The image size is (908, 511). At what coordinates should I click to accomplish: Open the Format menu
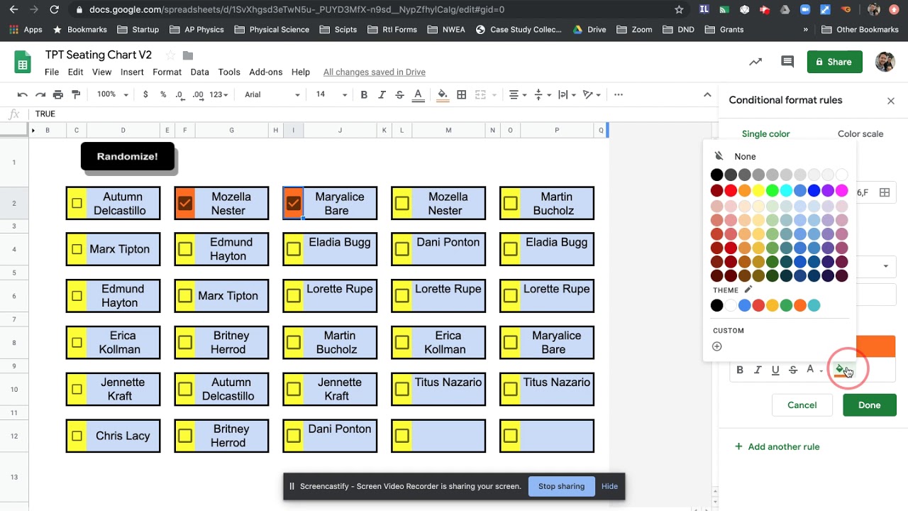pyautogui.click(x=167, y=72)
